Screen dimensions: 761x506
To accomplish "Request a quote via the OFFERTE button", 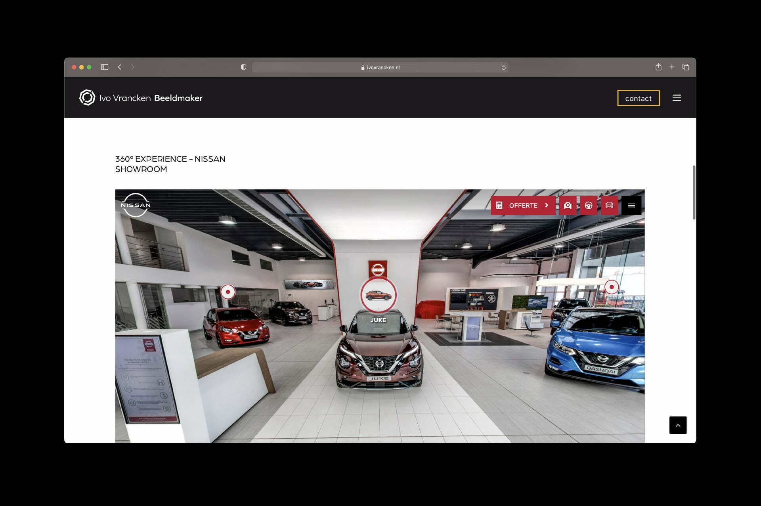I will [523, 205].
